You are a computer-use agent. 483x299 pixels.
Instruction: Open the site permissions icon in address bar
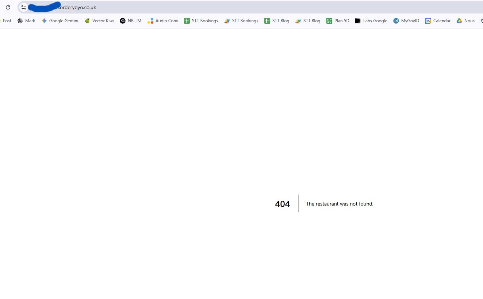tap(23, 7)
